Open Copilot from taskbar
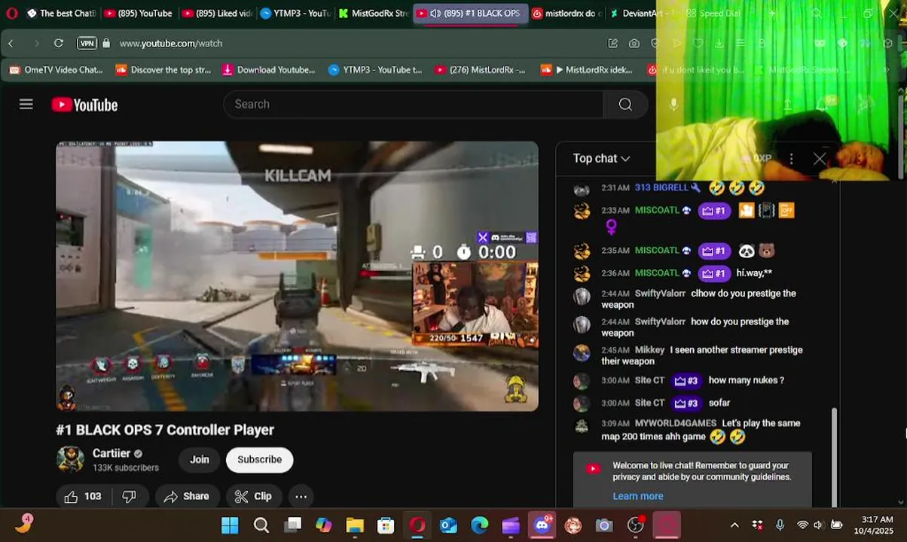Viewport: 907px width, 542px height. click(324, 525)
